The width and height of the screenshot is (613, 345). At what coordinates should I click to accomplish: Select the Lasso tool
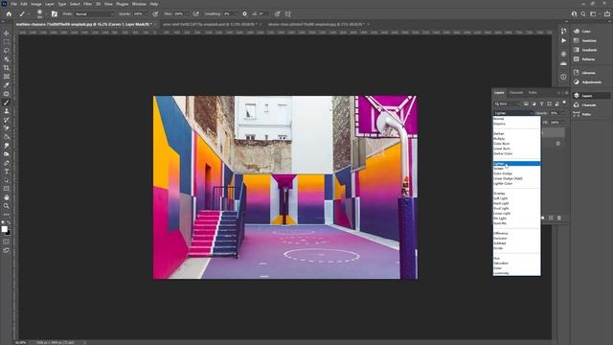[x=7, y=51]
